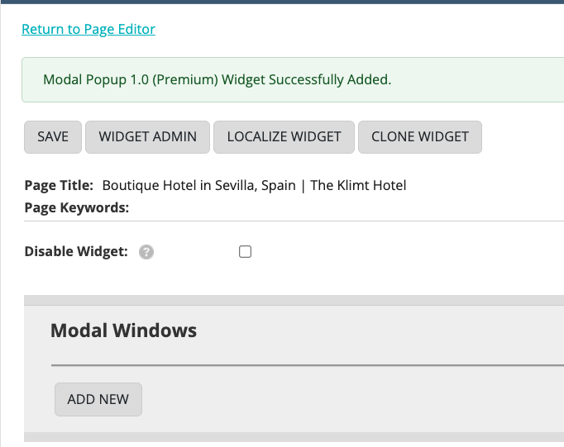The height and width of the screenshot is (447, 564).
Task: Click the LOCALIZE WIDGET button
Action: pyautogui.click(x=284, y=137)
